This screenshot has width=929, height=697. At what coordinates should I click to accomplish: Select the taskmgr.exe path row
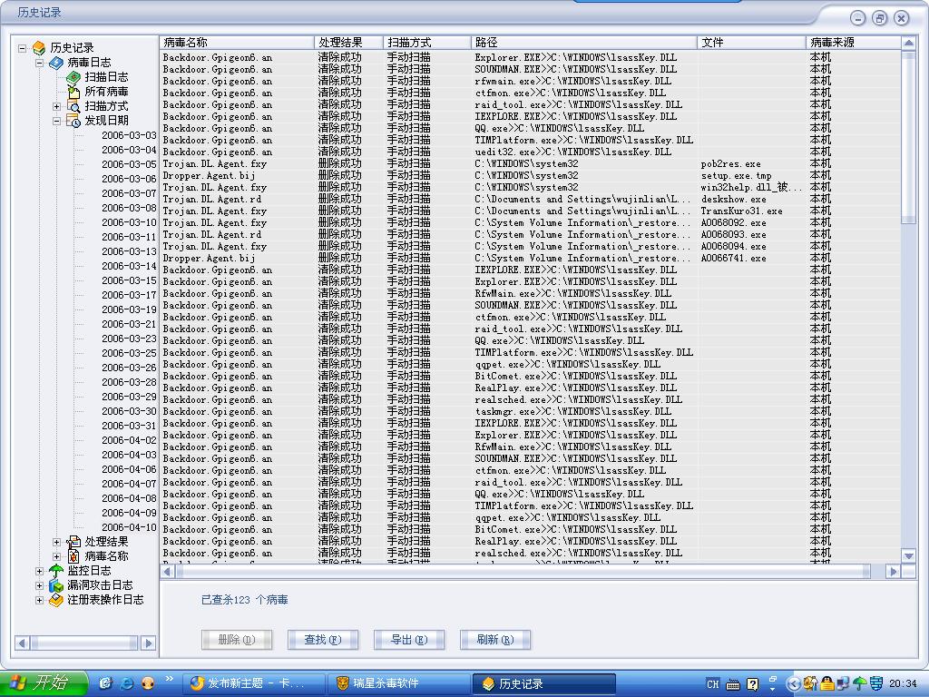pyautogui.click(x=530, y=412)
